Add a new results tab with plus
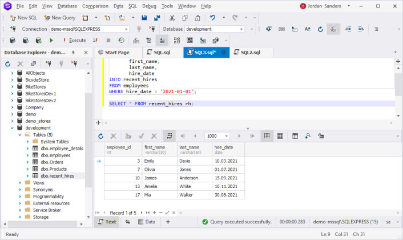403x240 pixels. pyautogui.click(x=168, y=222)
